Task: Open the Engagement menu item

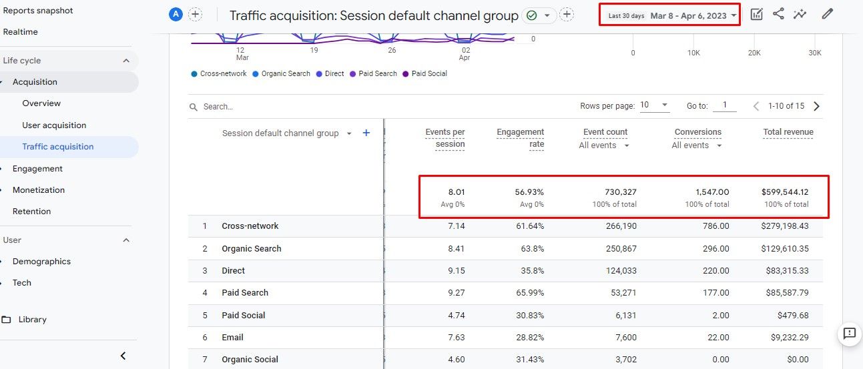Action: pyautogui.click(x=37, y=169)
